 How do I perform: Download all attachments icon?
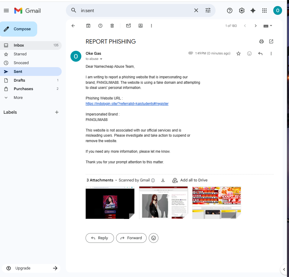point(163,180)
